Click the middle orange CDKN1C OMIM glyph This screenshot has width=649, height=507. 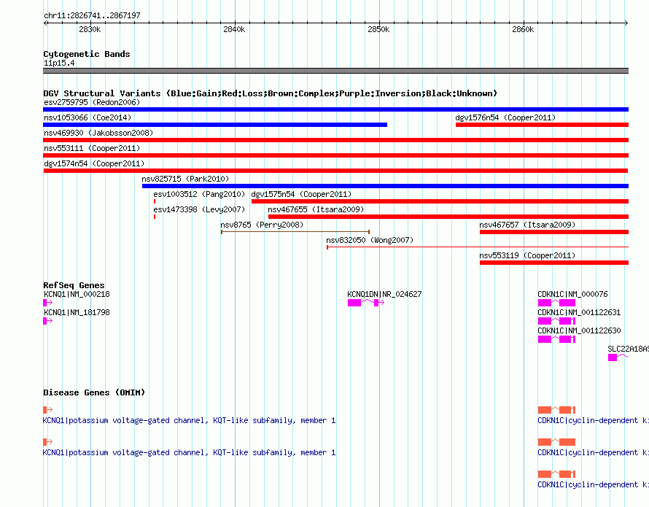coord(556,442)
